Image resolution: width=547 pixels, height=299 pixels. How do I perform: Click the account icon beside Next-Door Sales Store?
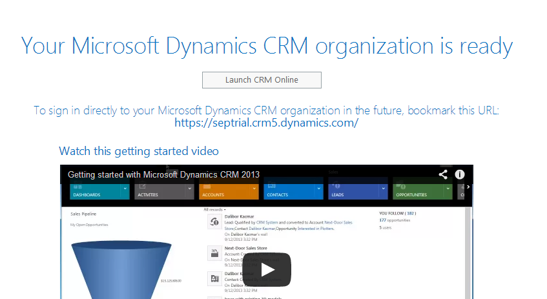coord(214,253)
